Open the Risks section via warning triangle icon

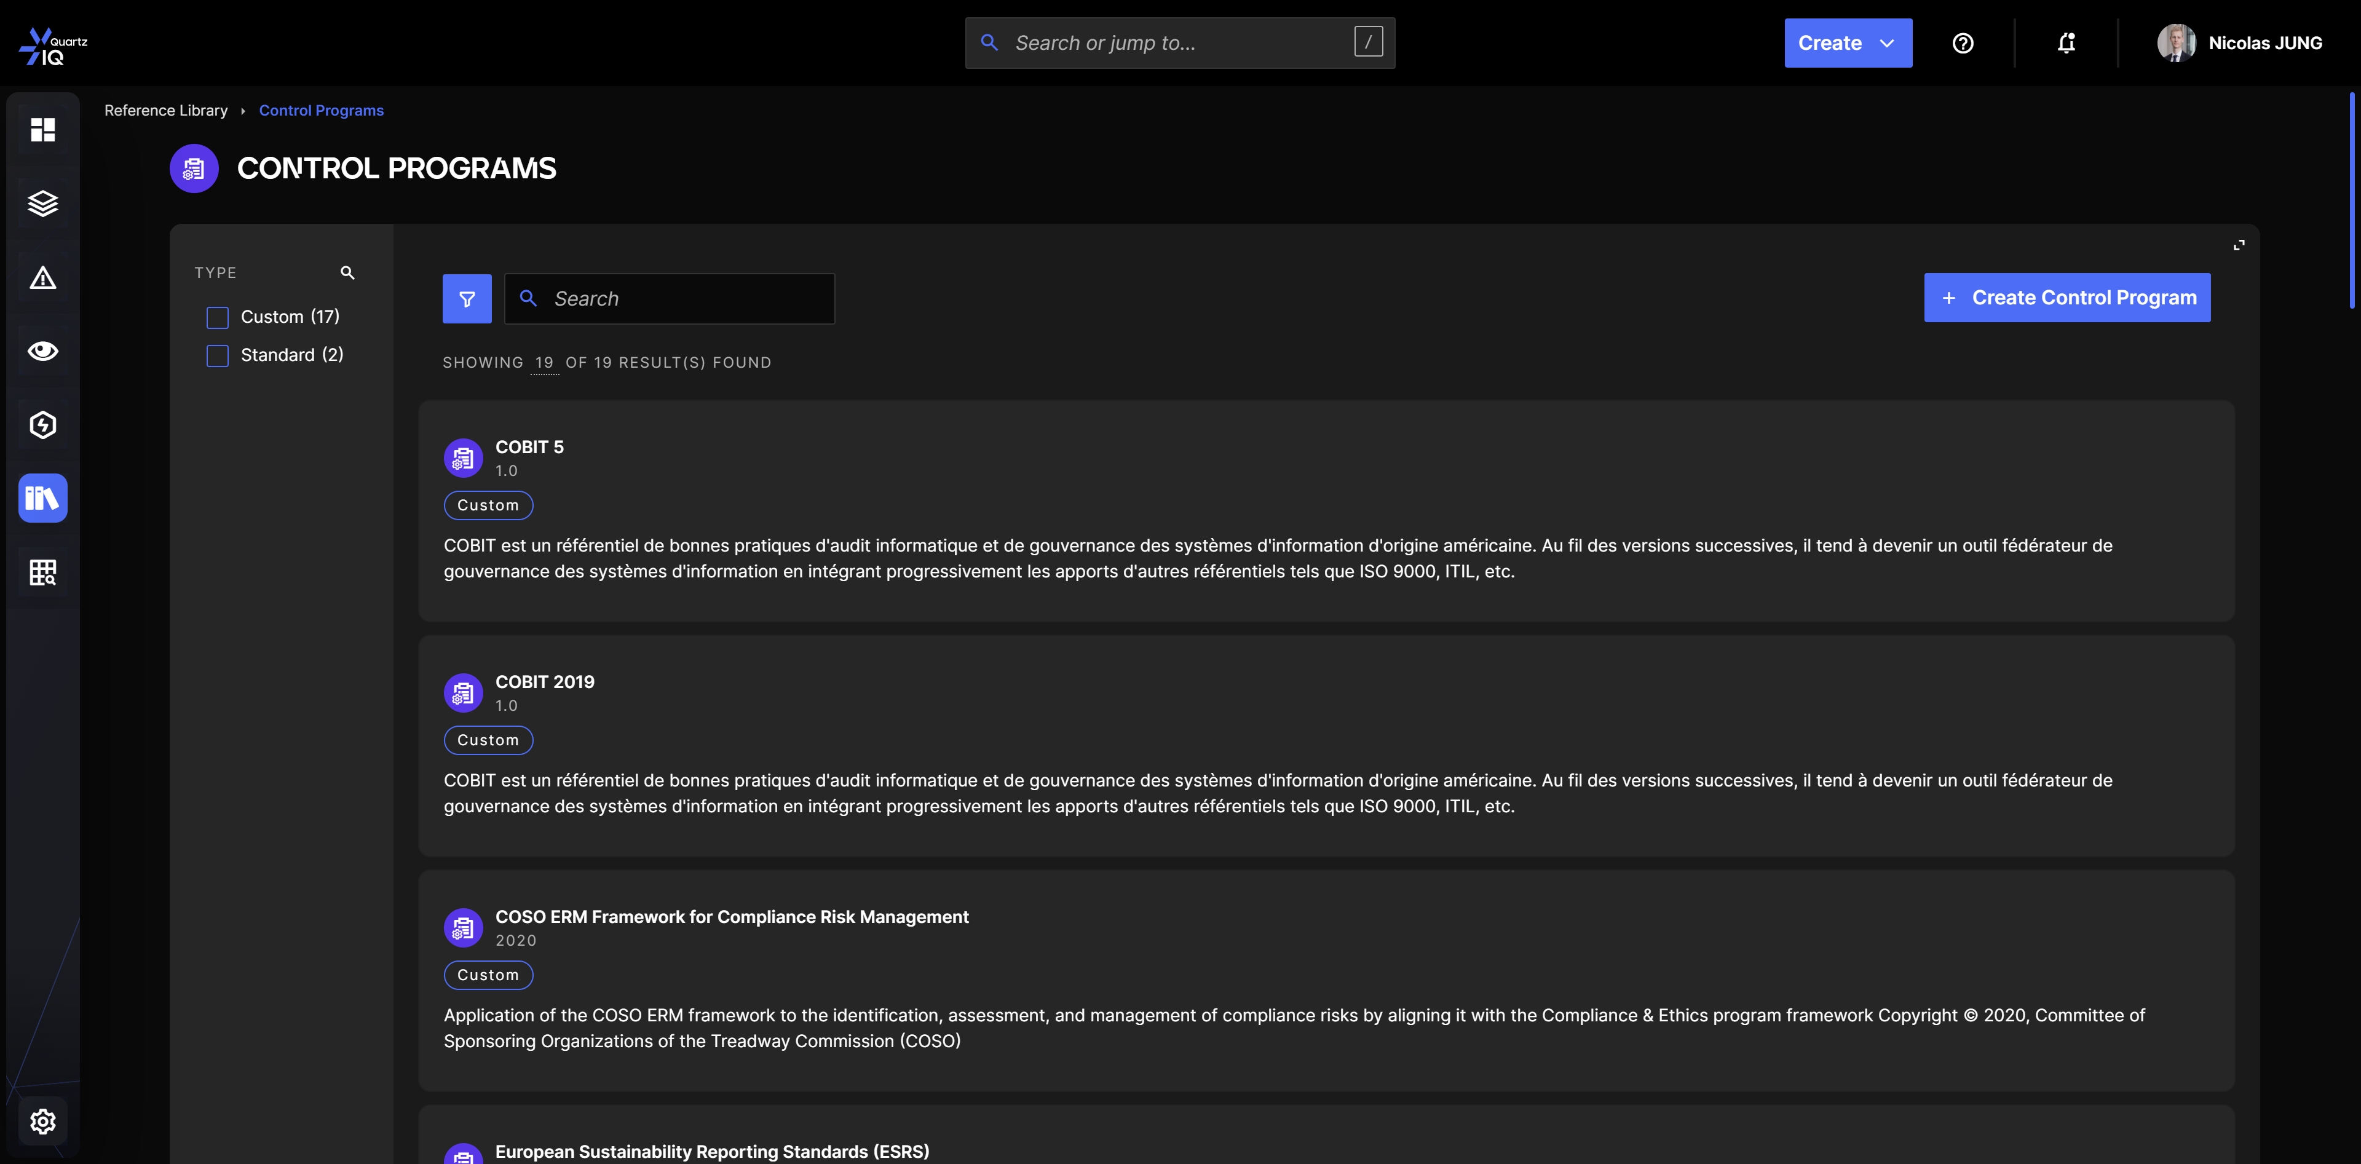tap(42, 277)
